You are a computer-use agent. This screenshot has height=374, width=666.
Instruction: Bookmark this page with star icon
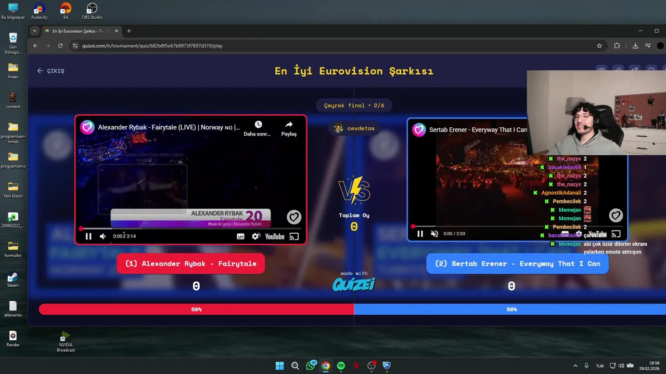[x=599, y=46]
